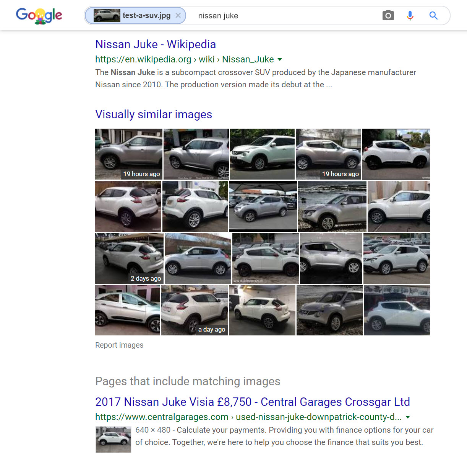Open the small 640 × 480 result thumbnail

[113, 440]
